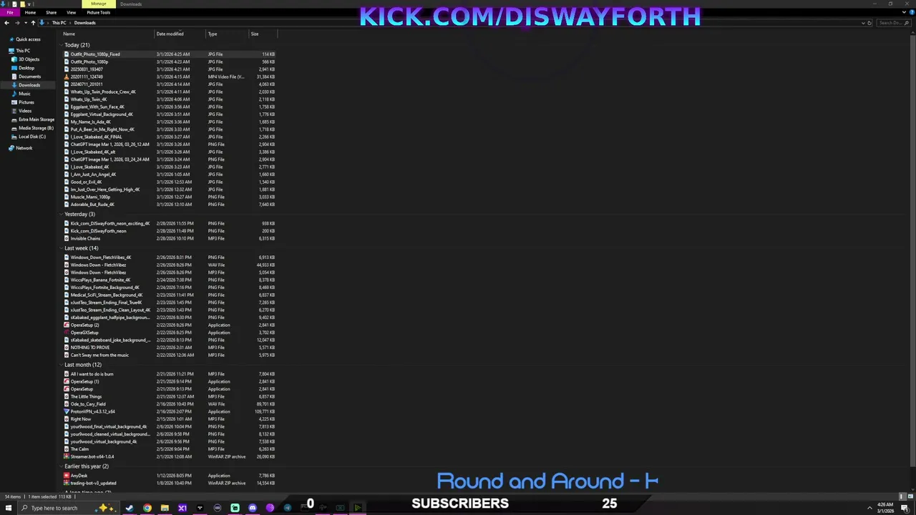Screen dimensions: 916x515
Task: Click the 20201111_124749 VLC video icon
Action: click(67, 77)
